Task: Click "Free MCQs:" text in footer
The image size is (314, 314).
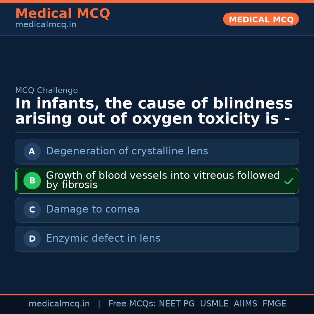Action: pyautogui.click(x=132, y=304)
